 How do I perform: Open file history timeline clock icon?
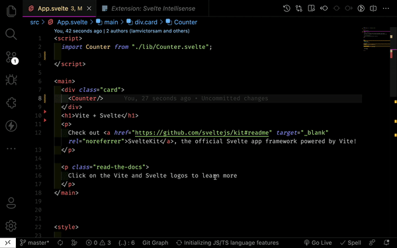(x=287, y=9)
